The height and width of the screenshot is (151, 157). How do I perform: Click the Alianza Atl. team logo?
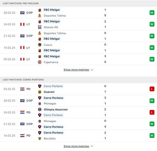pyautogui.click(x=40, y=27)
